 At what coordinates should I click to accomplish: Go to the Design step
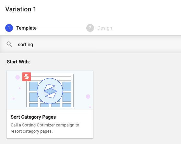tap(105, 28)
